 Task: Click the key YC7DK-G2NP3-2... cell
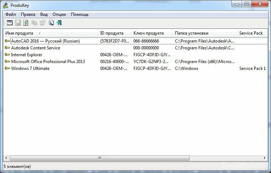151,62
